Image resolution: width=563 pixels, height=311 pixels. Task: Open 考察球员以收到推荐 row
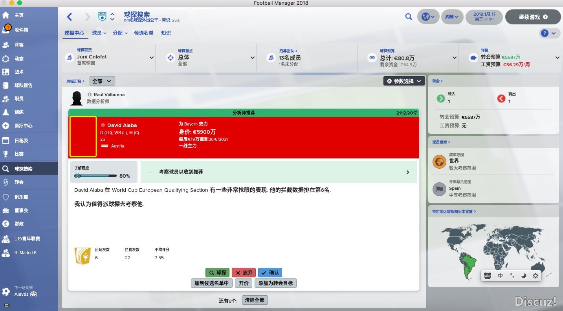pyautogui.click(x=279, y=172)
